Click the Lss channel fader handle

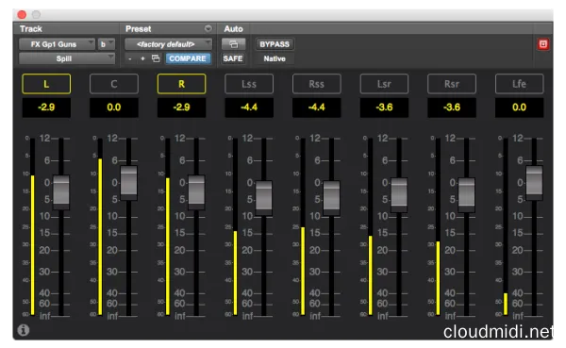pyautogui.click(x=264, y=198)
